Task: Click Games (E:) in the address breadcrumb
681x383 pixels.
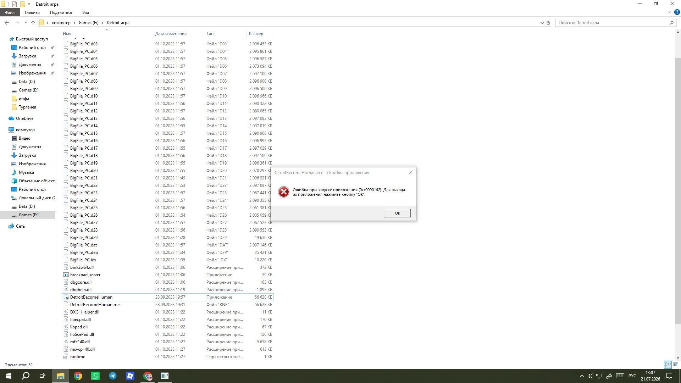Action: 89,23
